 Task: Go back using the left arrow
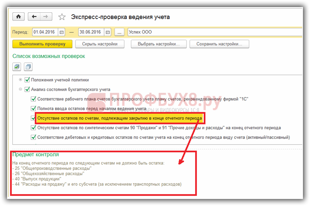[x=34, y=17]
